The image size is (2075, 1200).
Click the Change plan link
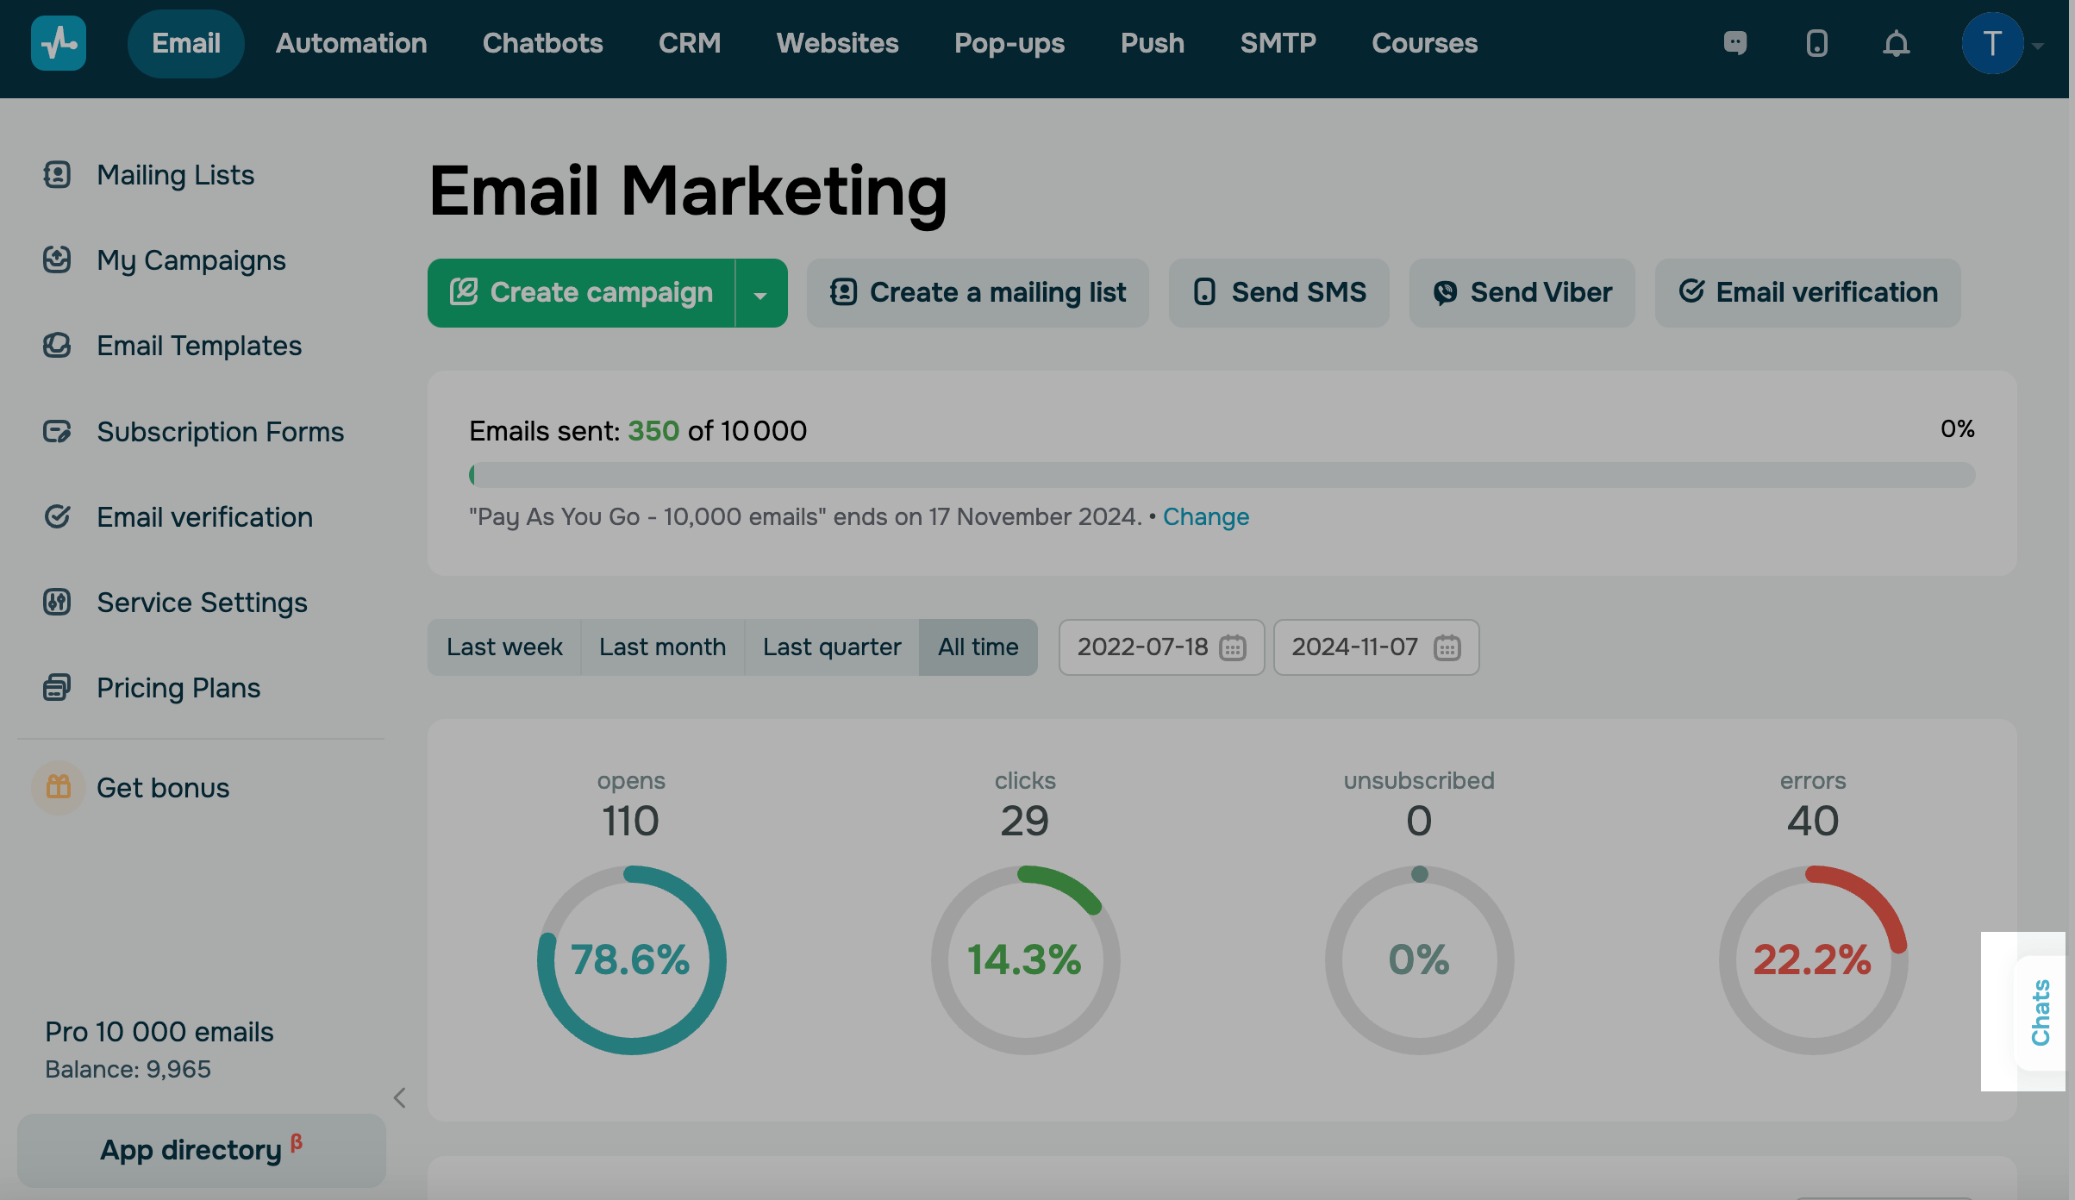pos(1205,517)
